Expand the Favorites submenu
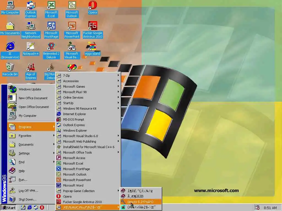 coord(31,136)
